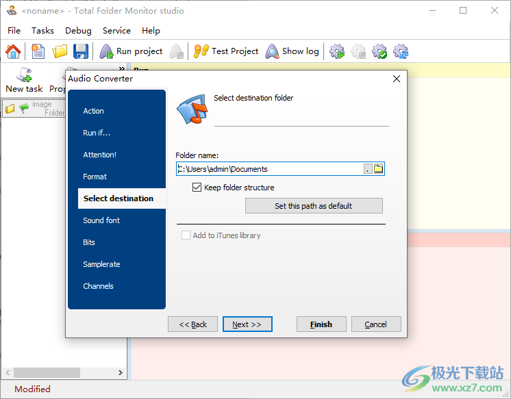Open the Help menu

pos(151,31)
